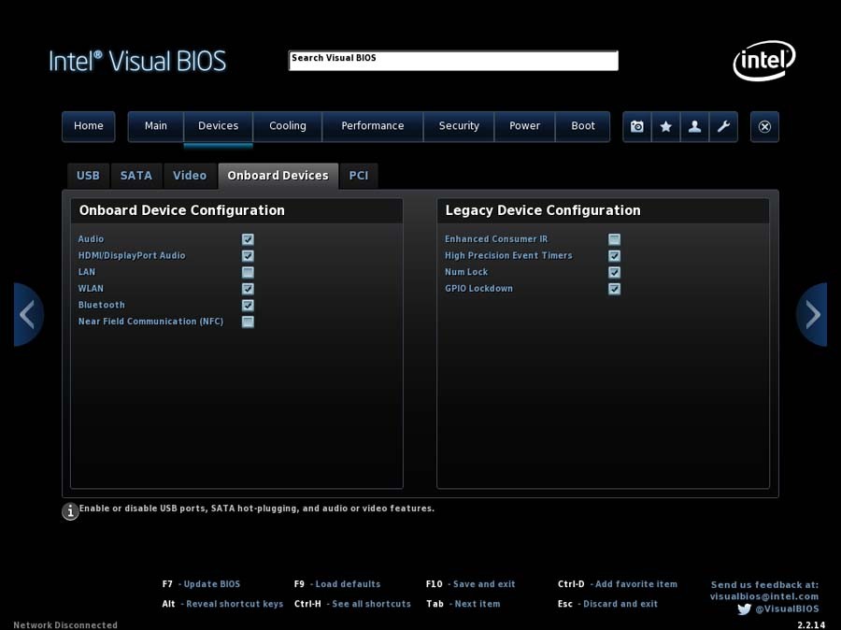Open favorites with the star icon

click(666, 126)
